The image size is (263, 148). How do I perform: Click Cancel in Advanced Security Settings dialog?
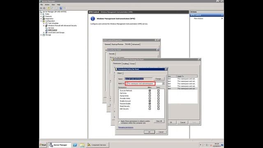pyautogui.click(x=182, y=123)
